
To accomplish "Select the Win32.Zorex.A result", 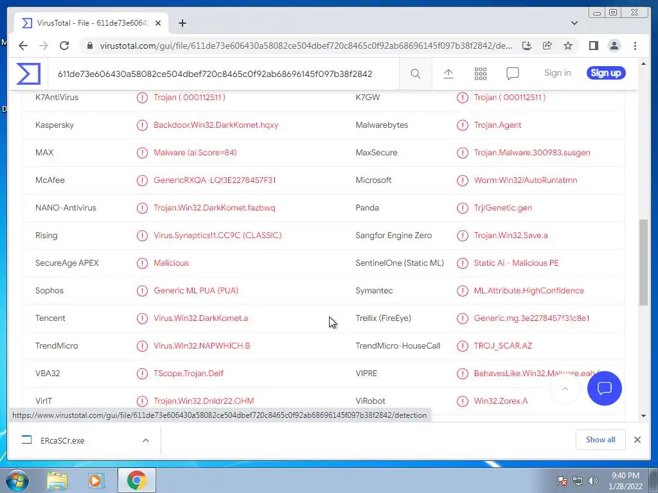I will [x=501, y=401].
